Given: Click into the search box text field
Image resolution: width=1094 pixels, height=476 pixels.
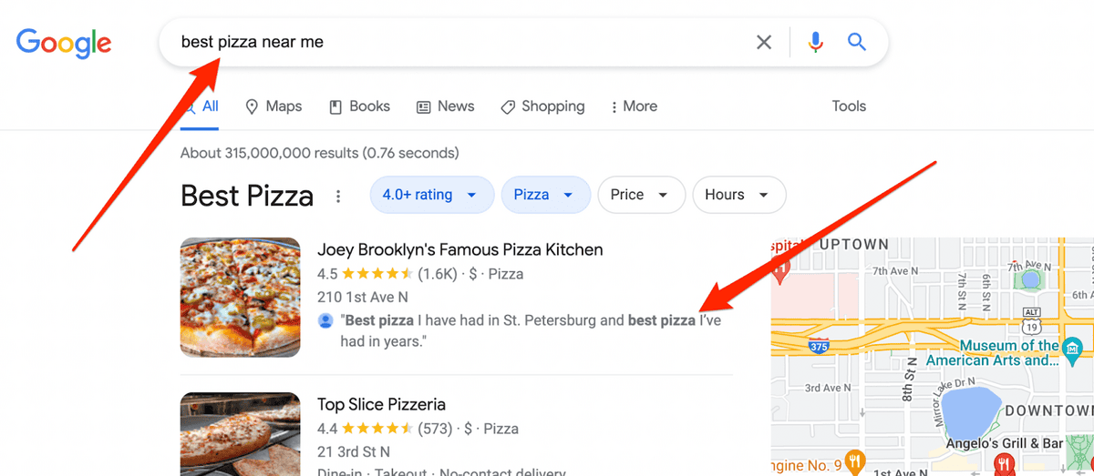Looking at the screenshot, I should [x=456, y=42].
